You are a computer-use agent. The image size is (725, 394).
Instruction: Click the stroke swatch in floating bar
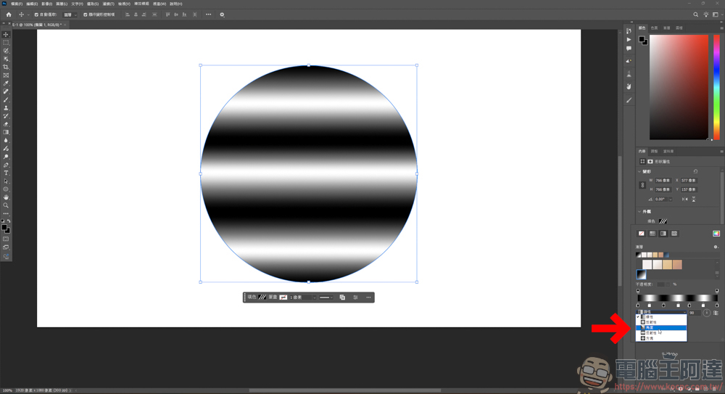283,297
